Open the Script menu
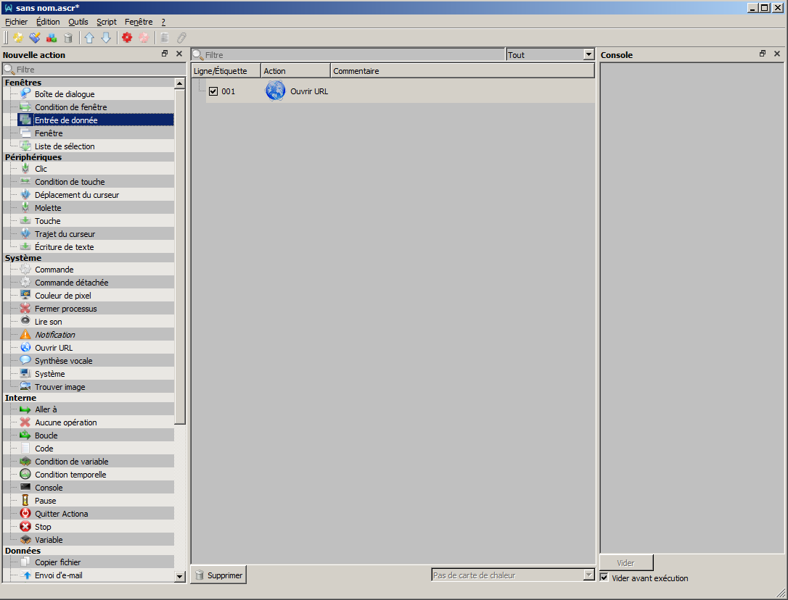This screenshot has height=600, width=788. tap(107, 22)
